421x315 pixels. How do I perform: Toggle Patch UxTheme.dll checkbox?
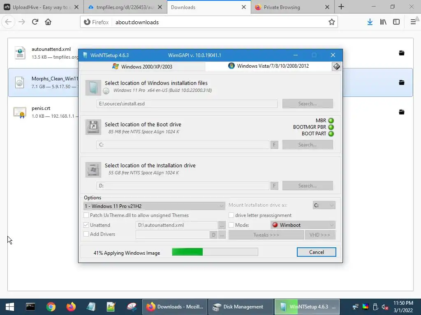pos(86,215)
